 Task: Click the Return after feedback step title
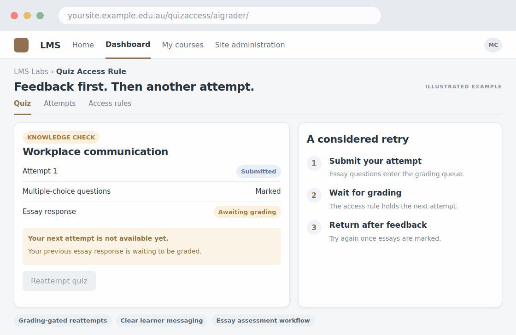[x=378, y=225]
